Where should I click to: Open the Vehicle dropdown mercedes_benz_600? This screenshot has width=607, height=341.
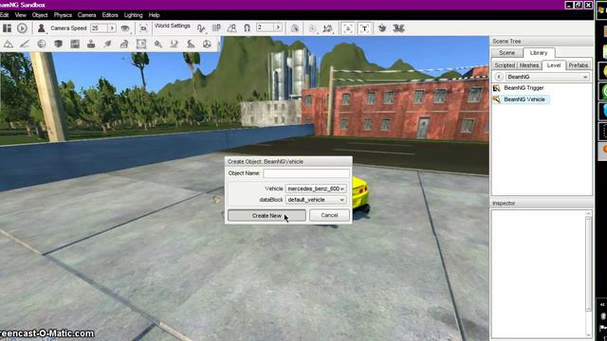(x=316, y=188)
